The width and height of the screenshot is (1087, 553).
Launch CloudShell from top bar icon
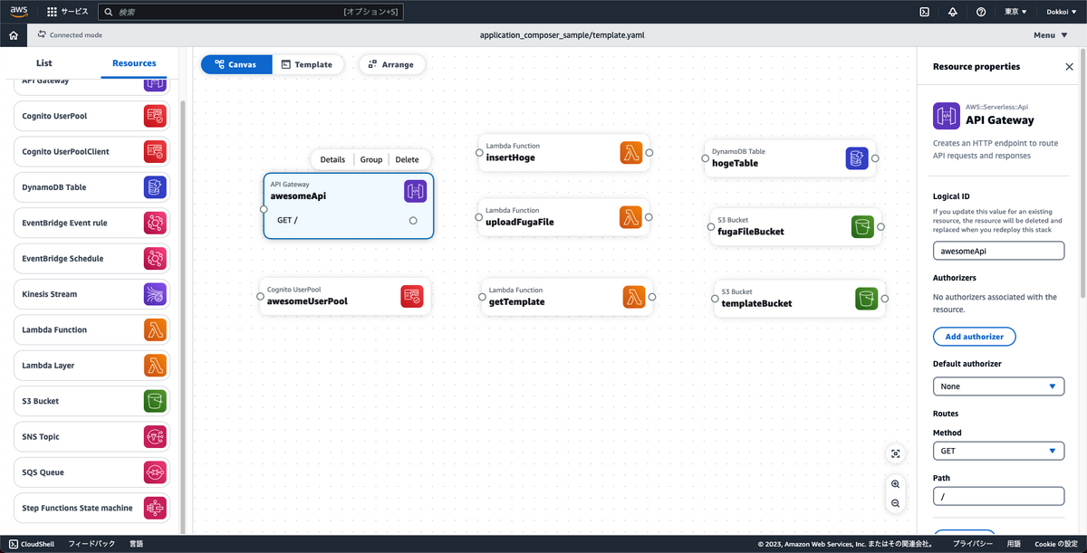tap(924, 12)
